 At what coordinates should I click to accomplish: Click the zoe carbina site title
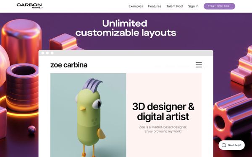69,65
